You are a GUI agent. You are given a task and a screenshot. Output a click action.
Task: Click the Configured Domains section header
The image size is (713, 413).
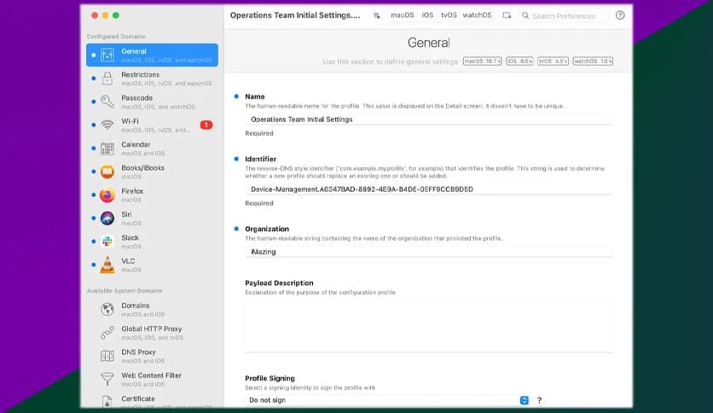(116, 37)
